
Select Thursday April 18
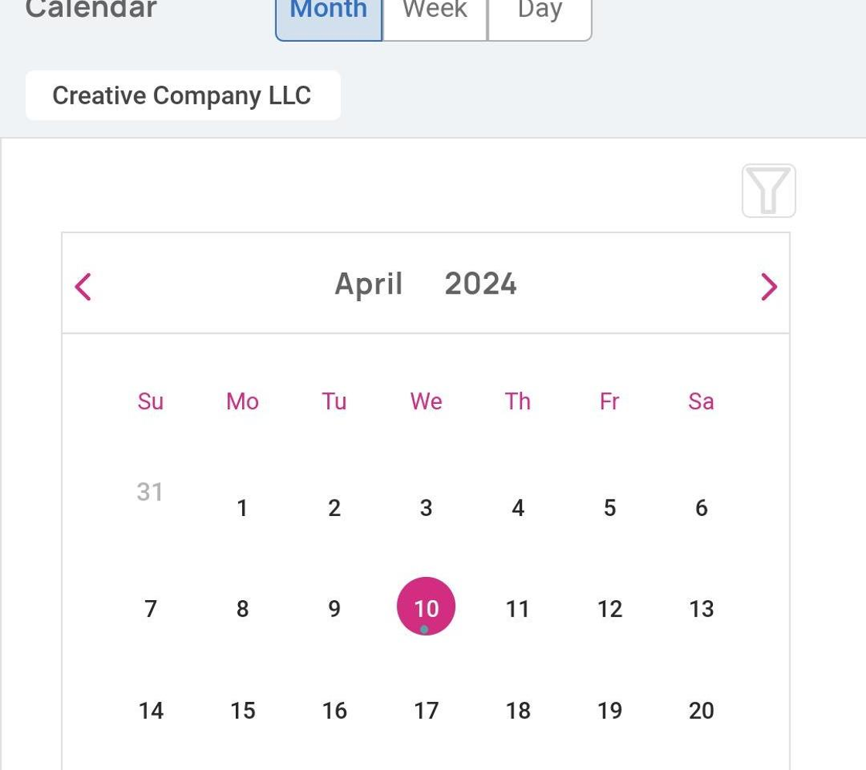click(x=518, y=711)
